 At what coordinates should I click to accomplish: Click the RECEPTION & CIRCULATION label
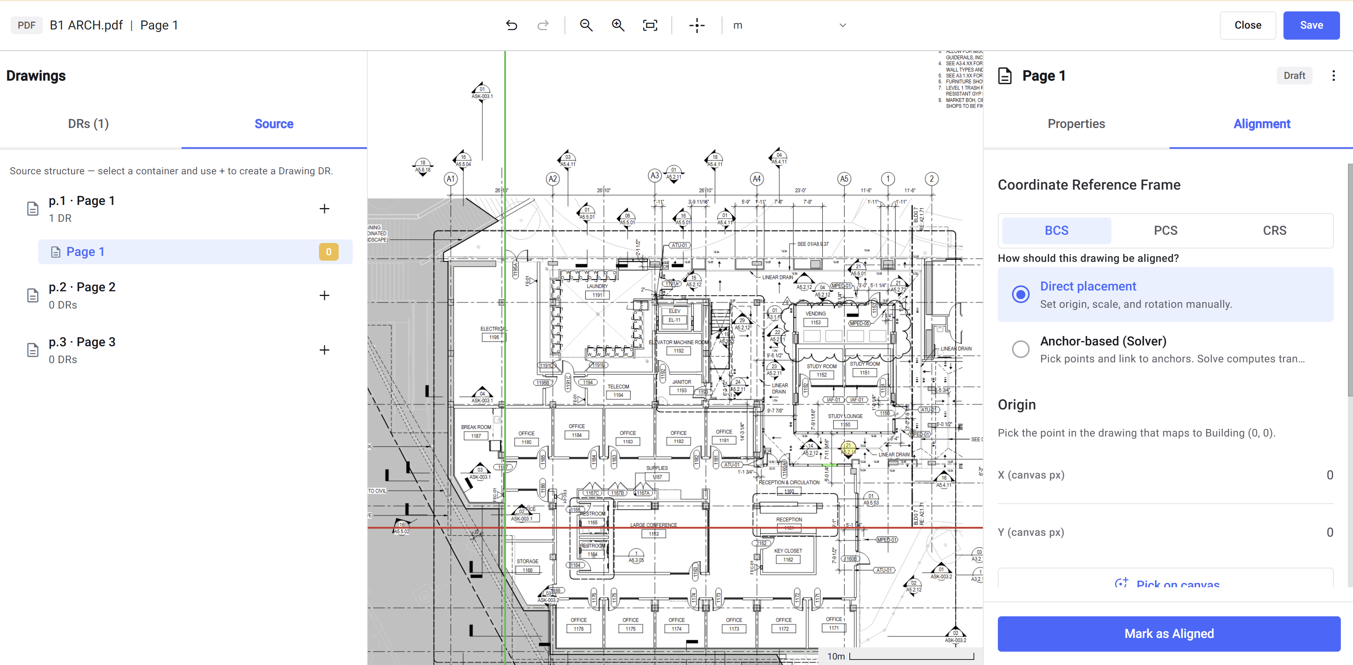pyautogui.click(x=789, y=482)
